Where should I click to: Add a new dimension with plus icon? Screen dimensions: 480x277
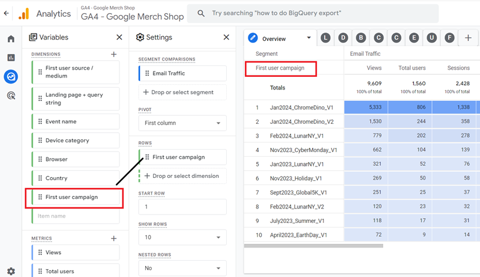click(x=113, y=54)
